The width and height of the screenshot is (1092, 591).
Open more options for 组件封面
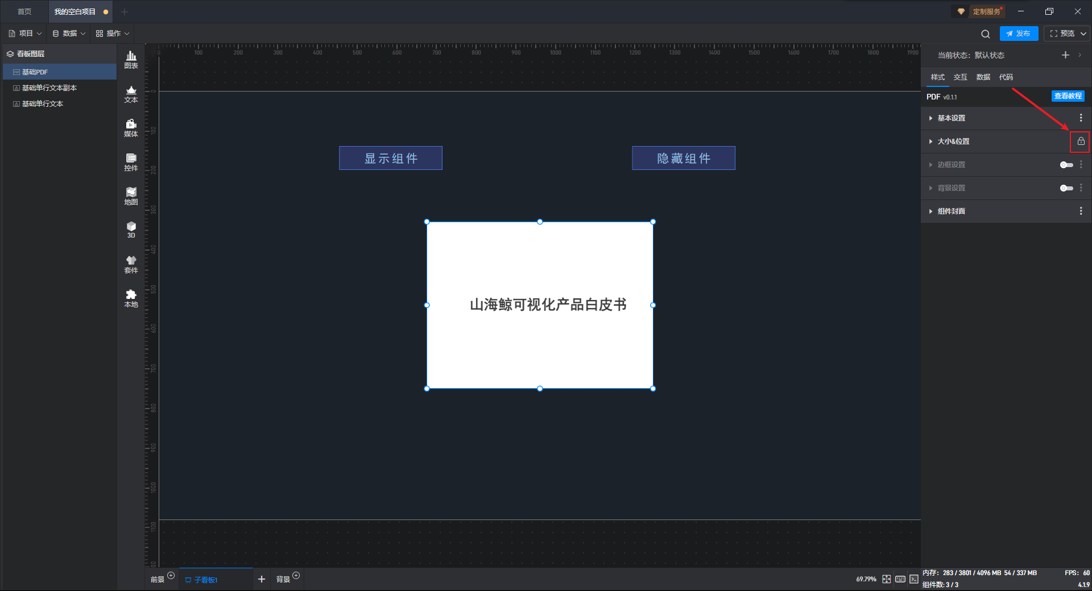pyautogui.click(x=1081, y=211)
